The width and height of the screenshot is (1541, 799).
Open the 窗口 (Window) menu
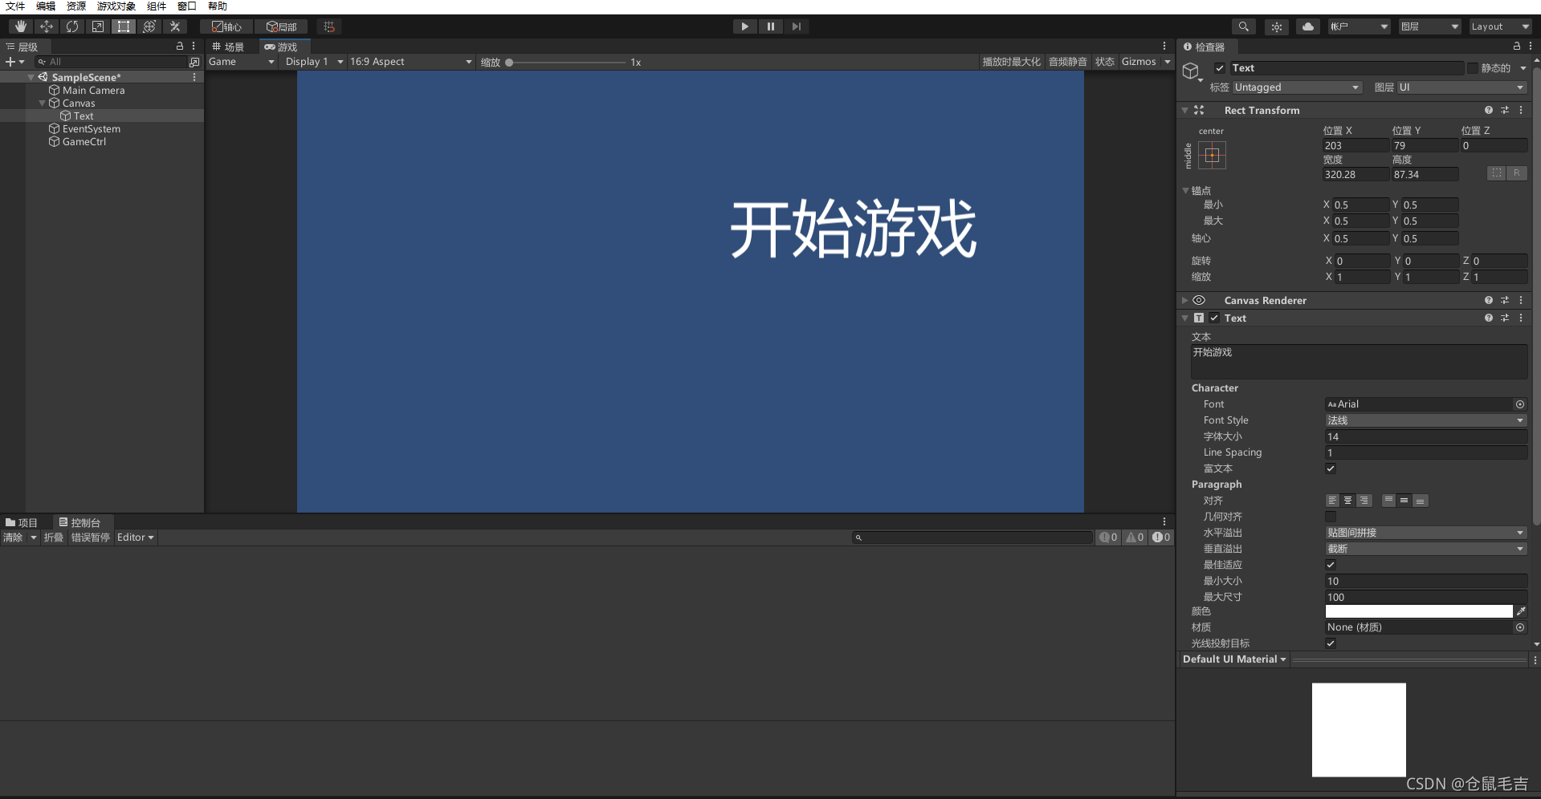[187, 6]
